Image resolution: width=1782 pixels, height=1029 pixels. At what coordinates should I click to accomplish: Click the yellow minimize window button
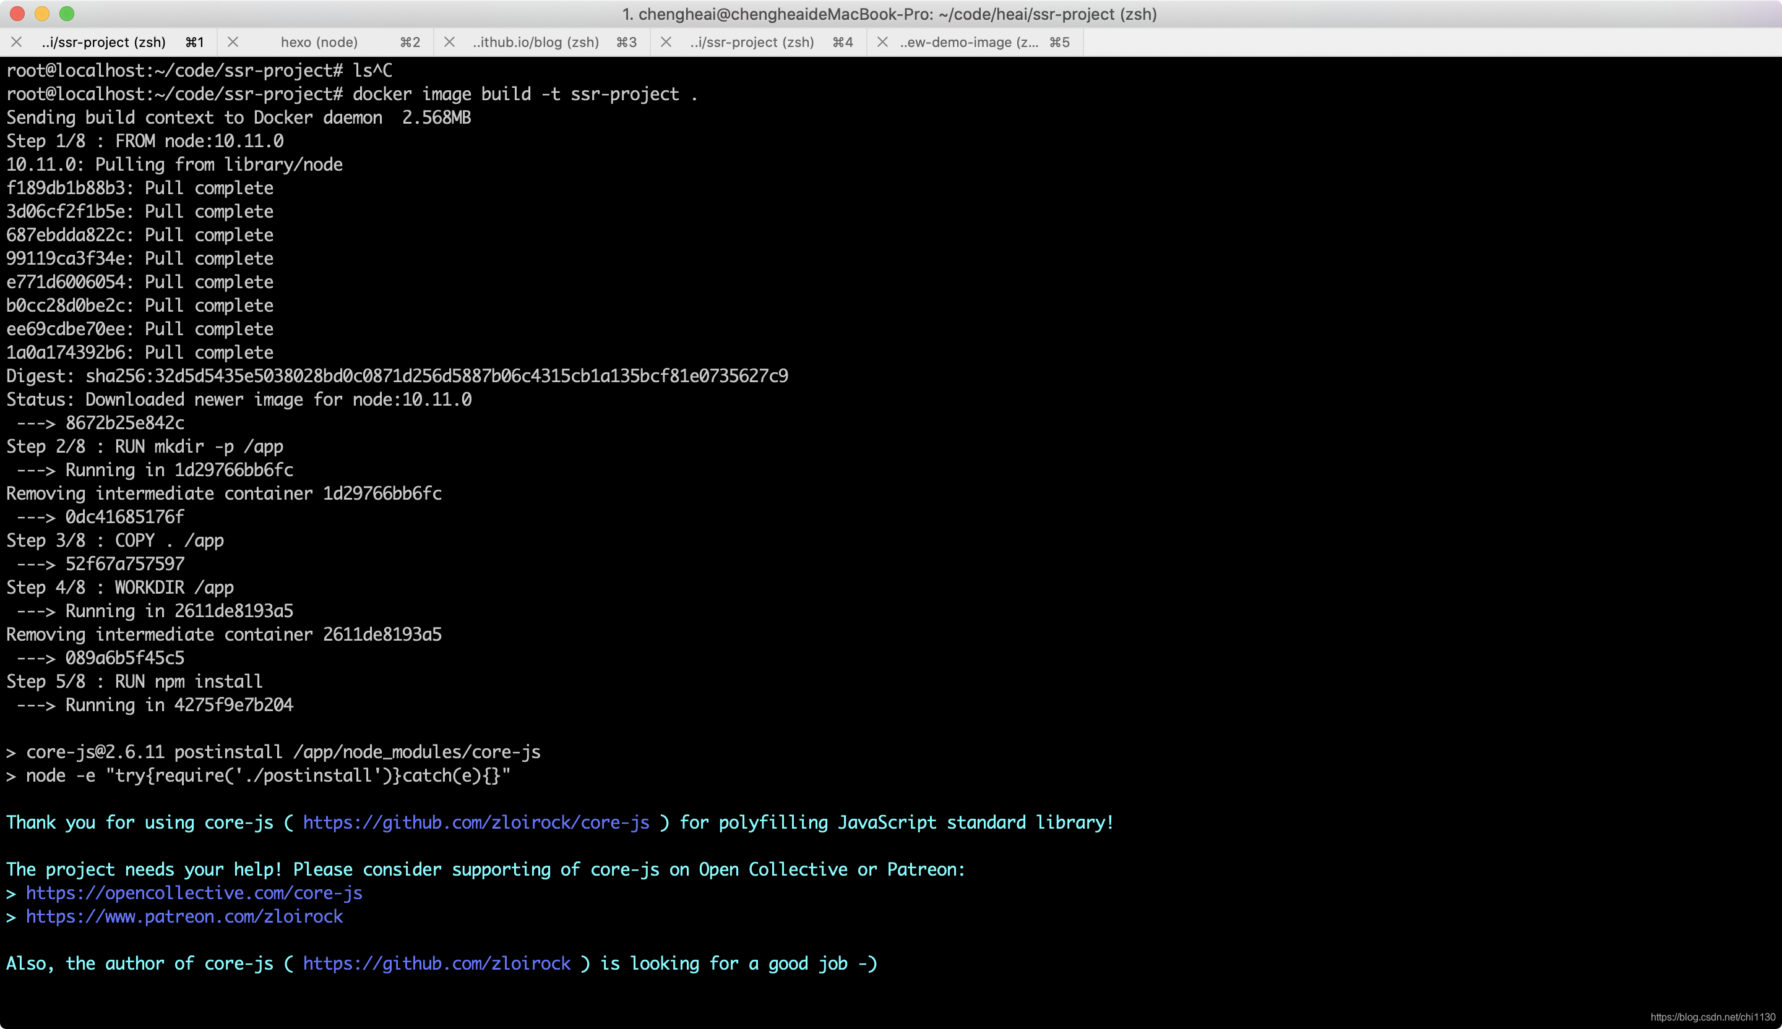point(43,14)
